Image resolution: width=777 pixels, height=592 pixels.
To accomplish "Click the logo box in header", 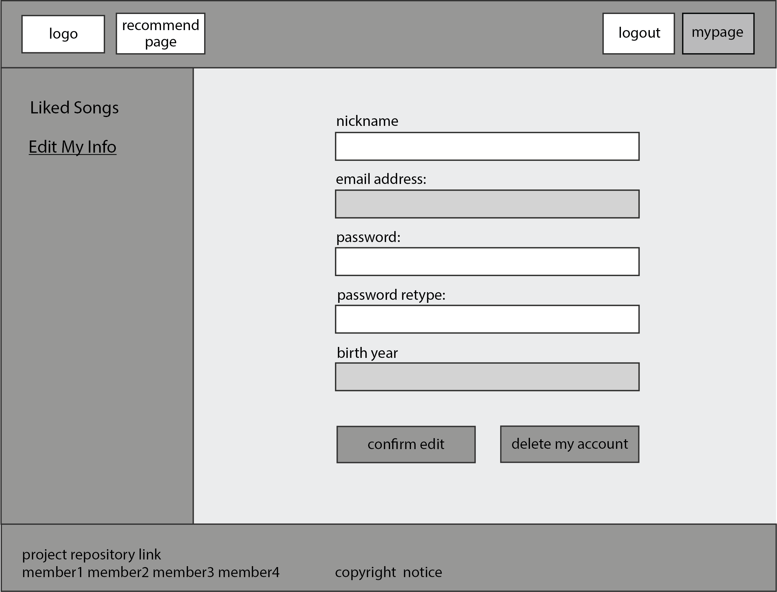I will click(x=63, y=34).
